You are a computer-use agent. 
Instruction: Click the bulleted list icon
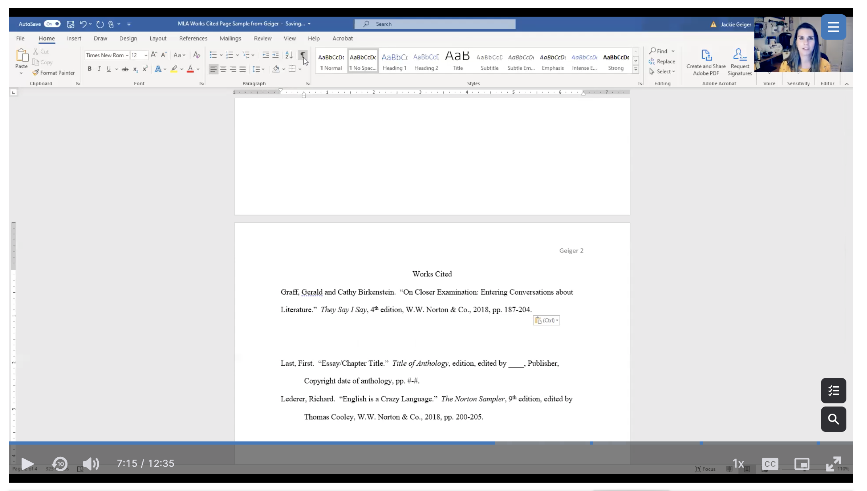[x=213, y=55]
